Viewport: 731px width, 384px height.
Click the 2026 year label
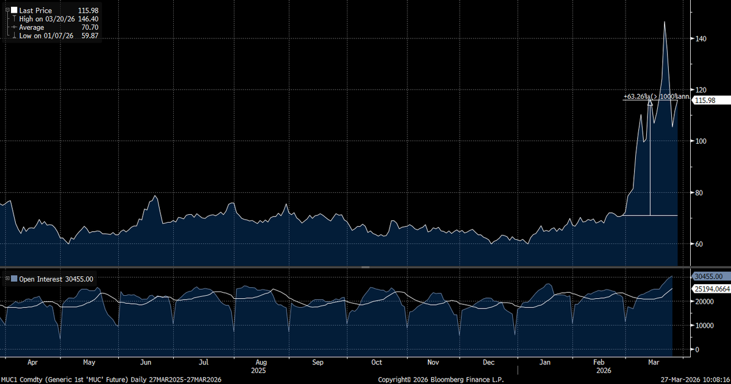[x=604, y=371]
